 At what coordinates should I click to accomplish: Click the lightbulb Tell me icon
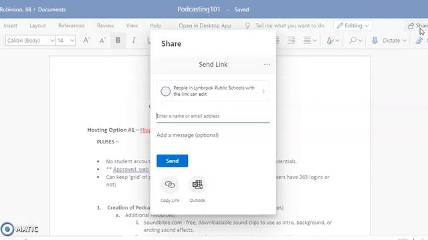247,25
